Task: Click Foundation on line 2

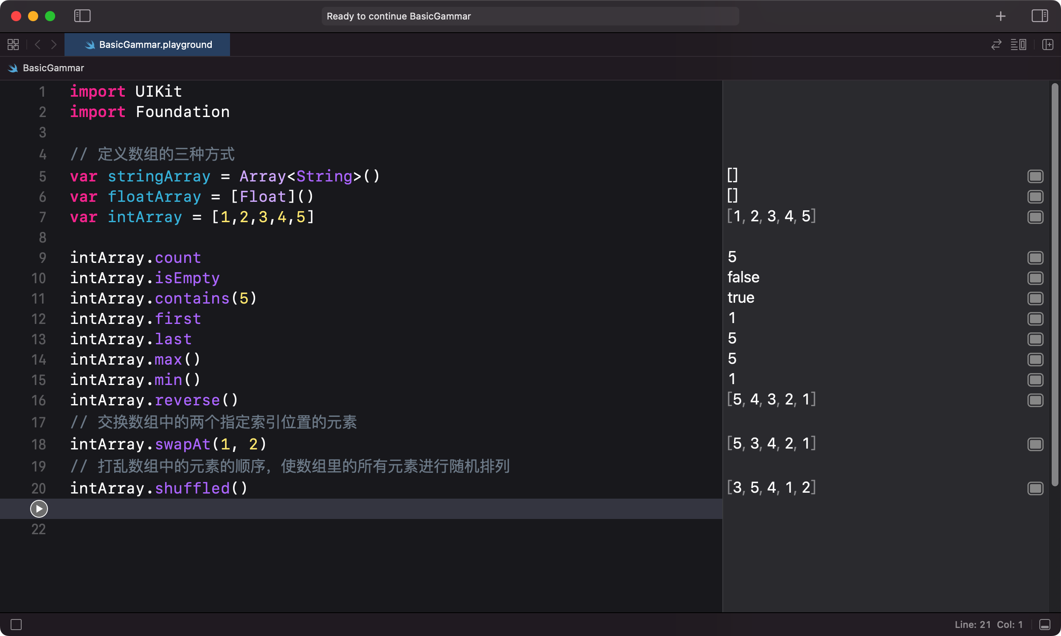Action: [182, 112]
